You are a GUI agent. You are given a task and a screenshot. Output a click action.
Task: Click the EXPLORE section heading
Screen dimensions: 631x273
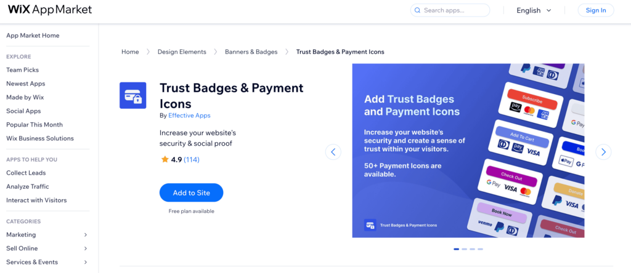18,57
